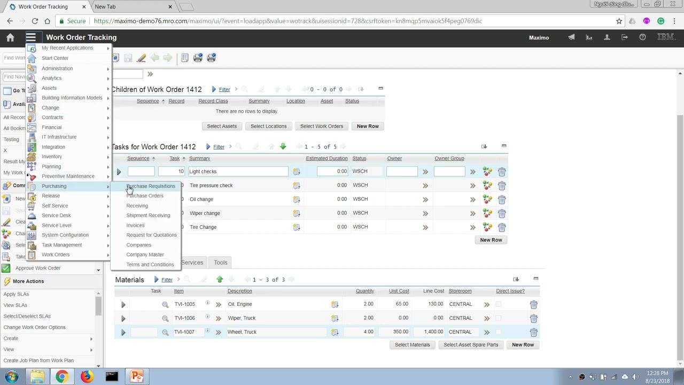Tick Direct Issue checkbox for Wiper, Truck
The image size is (684, 385).
499,318
